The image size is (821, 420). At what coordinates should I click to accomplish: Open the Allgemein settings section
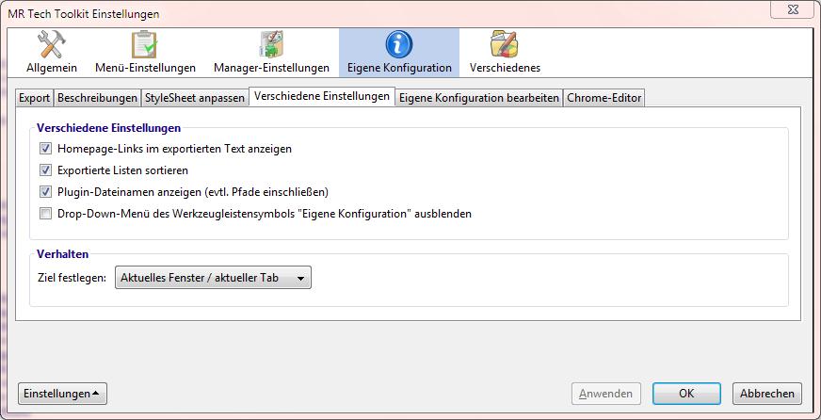(52, 52)
